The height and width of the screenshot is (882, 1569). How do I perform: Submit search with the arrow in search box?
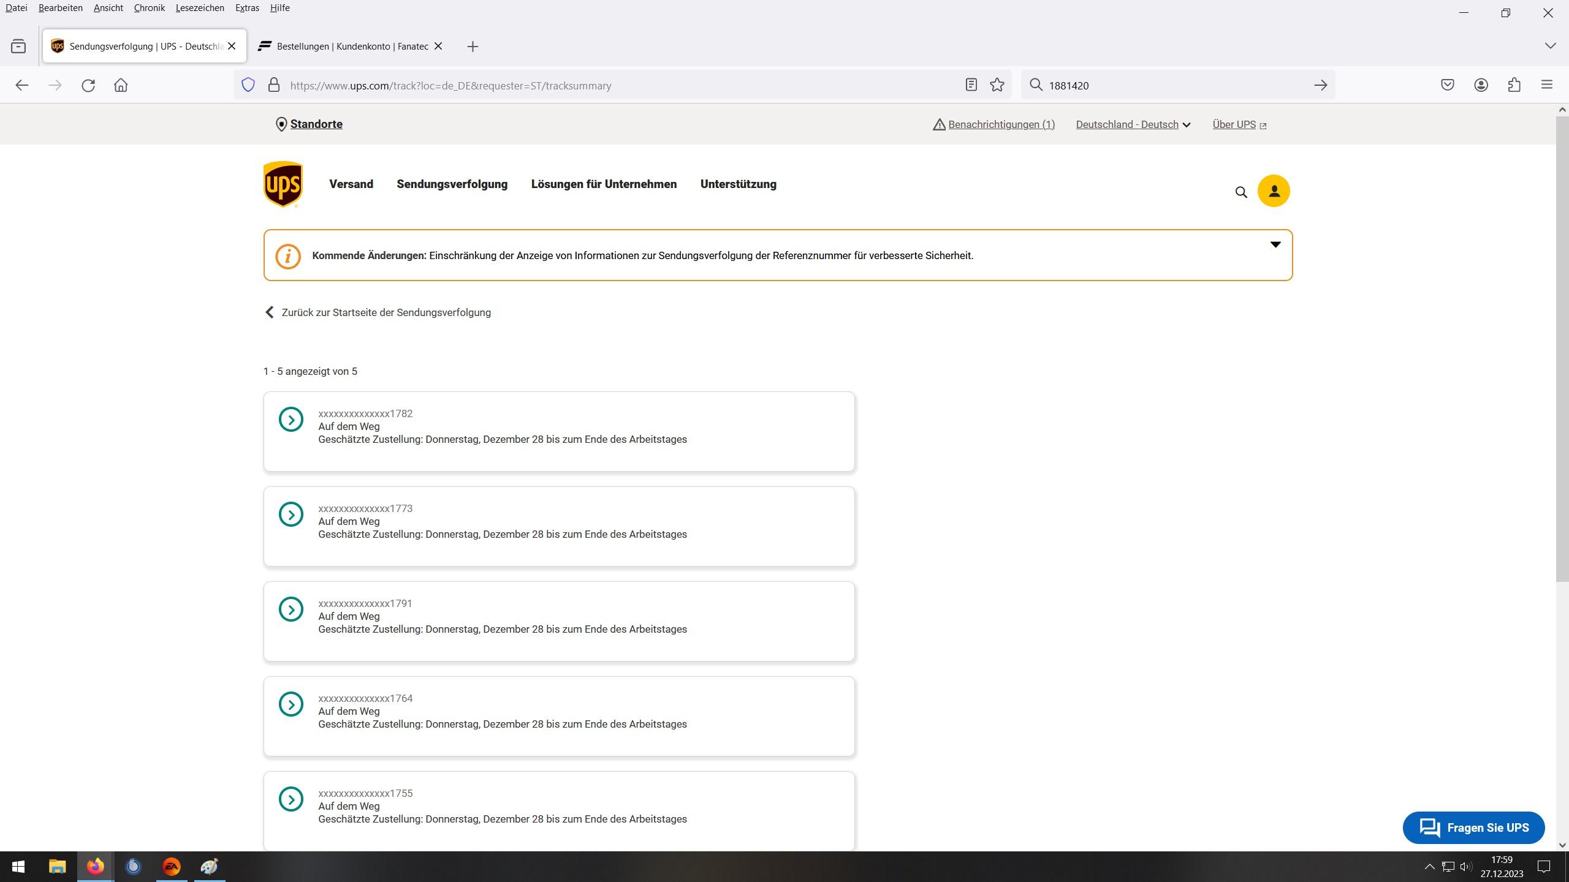(x=1321, y=85)
